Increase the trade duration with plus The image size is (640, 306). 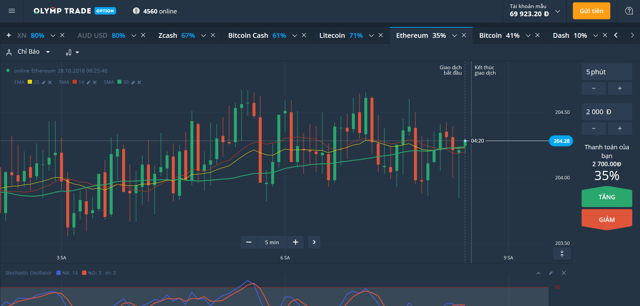tap(620, 88)
